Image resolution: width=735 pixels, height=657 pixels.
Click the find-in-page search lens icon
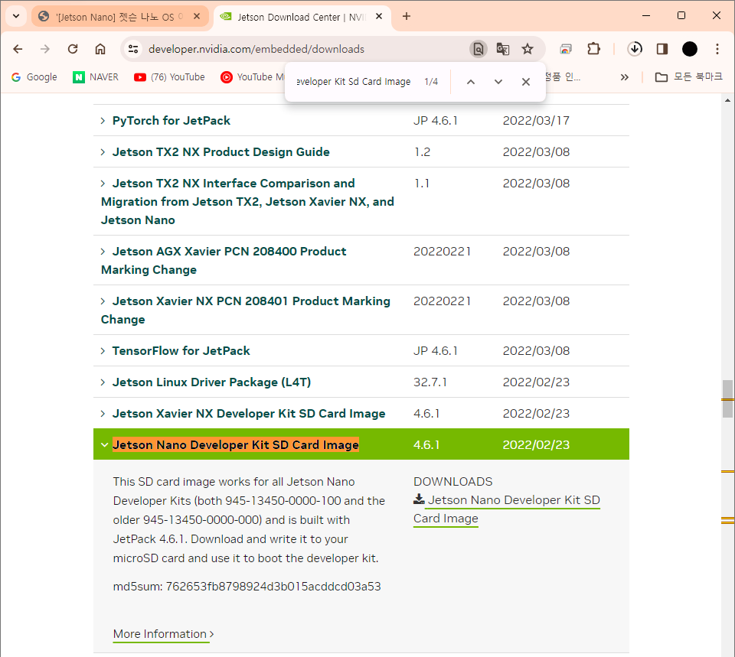point(478,49)
